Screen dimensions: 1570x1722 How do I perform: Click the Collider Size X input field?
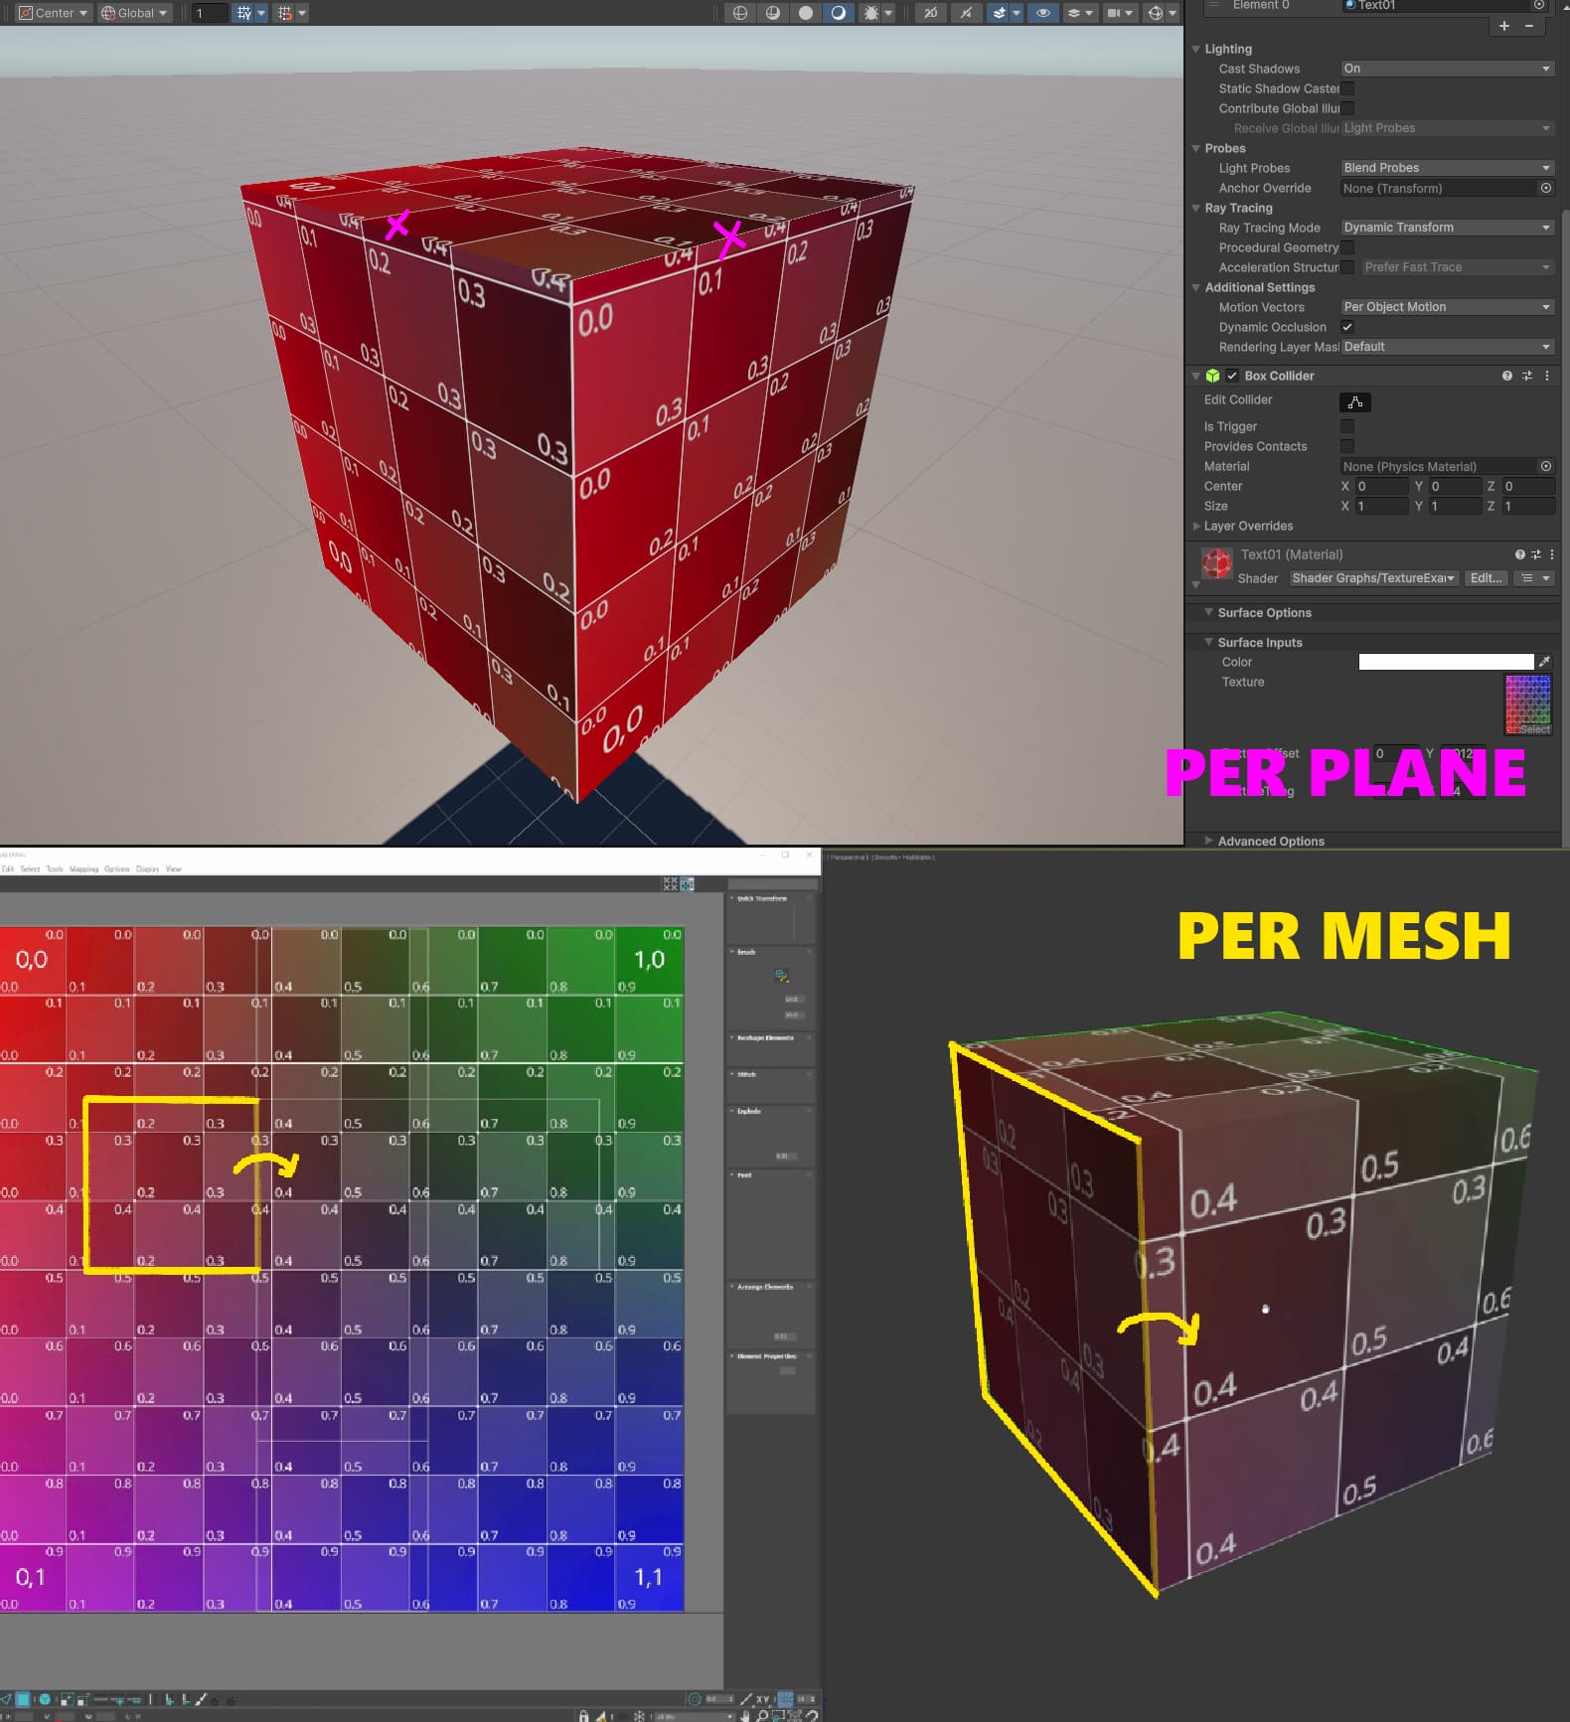pyautogui.click(x=1382, y=506)
